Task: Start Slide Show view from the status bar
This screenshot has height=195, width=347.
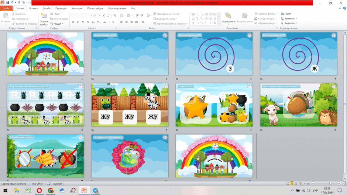Action: 300,184
